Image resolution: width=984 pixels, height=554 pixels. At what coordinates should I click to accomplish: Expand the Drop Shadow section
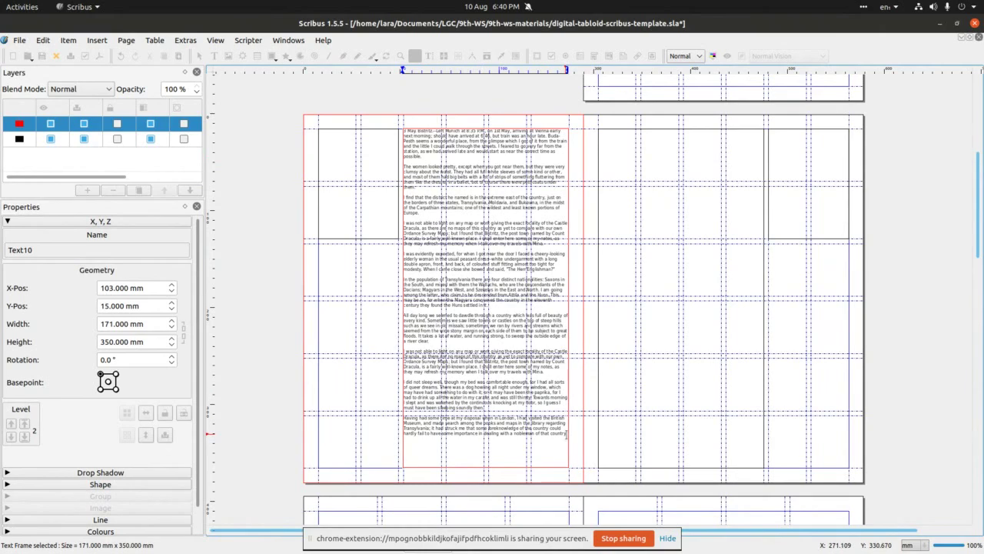[100, 472]
